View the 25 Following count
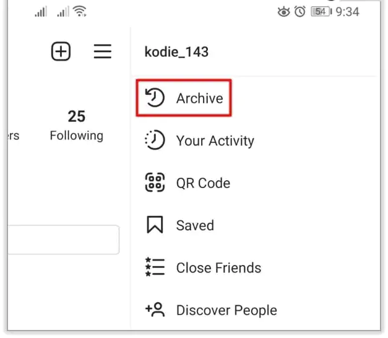 click(x=77, y=126)
